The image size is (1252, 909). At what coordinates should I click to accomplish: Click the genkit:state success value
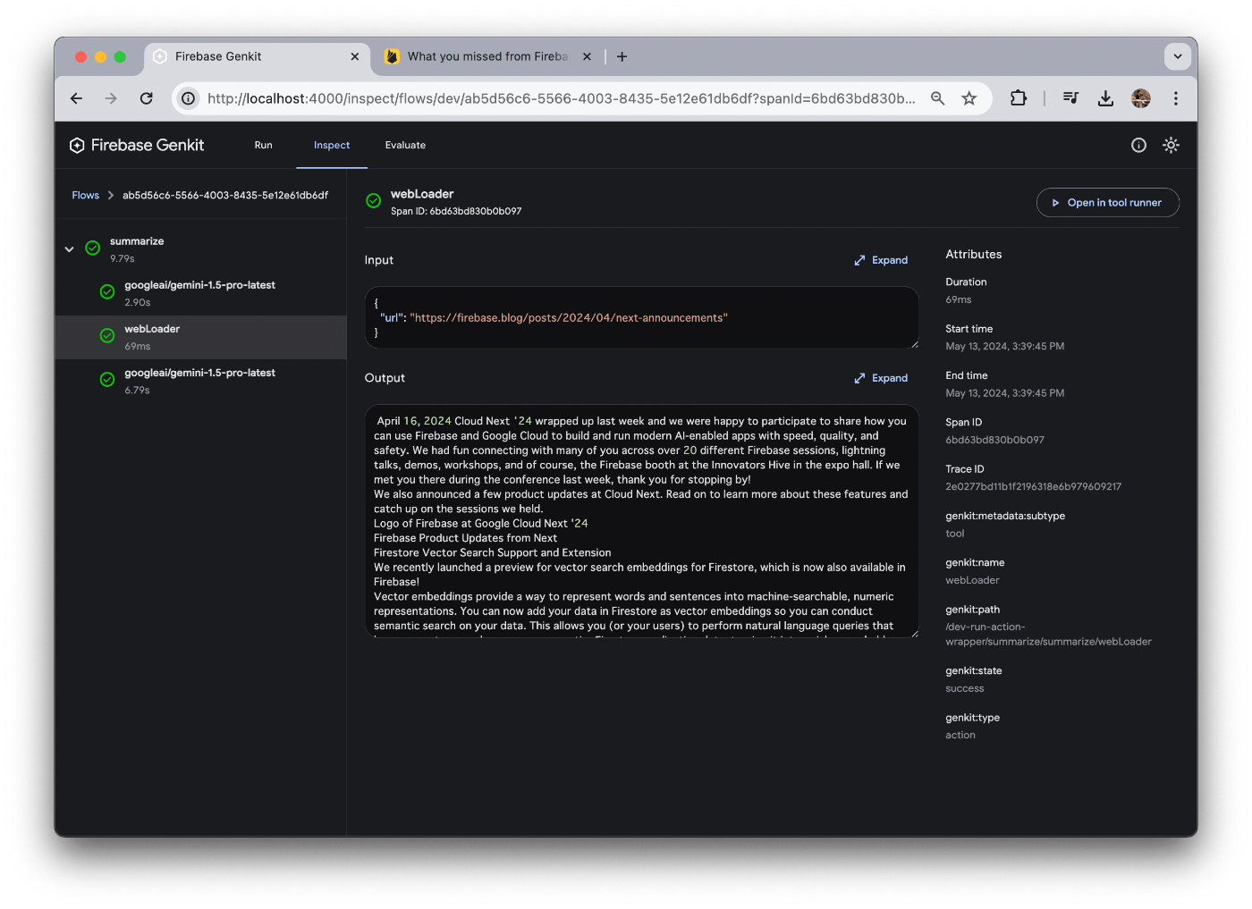pos(964,688)
